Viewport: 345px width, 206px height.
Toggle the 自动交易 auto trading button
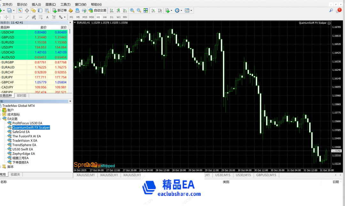98,11
